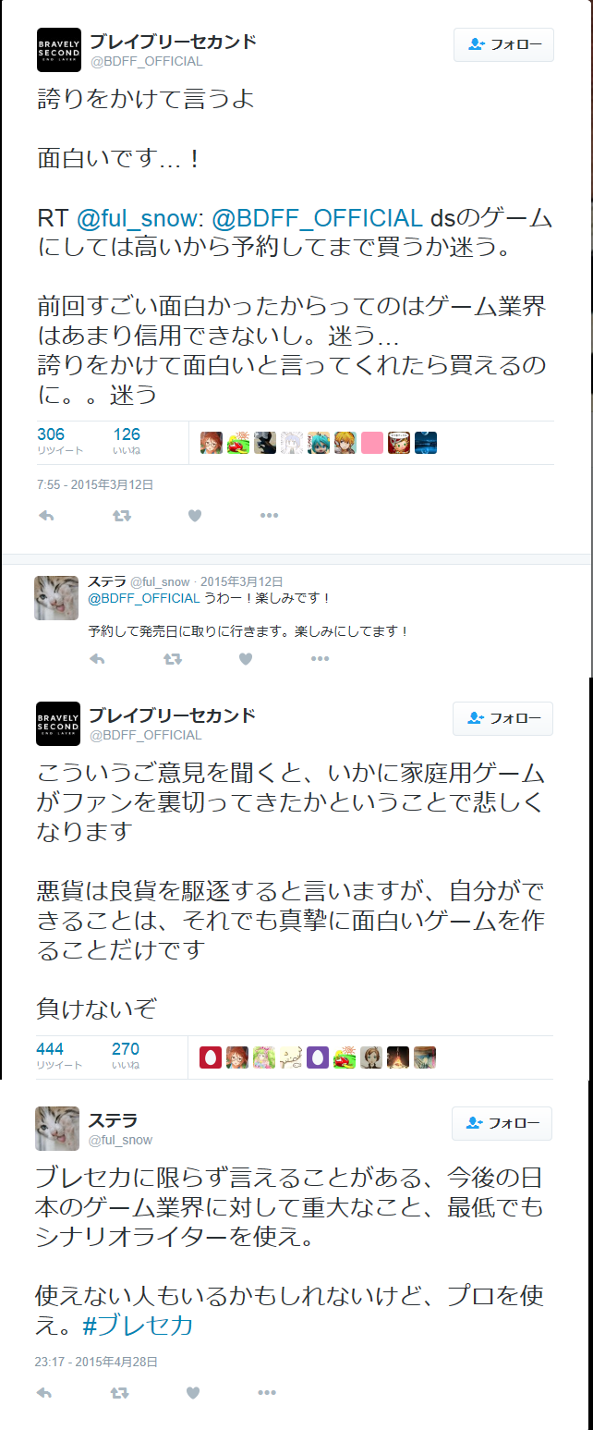
Task: Like the first BDFF_OFFICIAL tweet
Action: tap(195, 516)
